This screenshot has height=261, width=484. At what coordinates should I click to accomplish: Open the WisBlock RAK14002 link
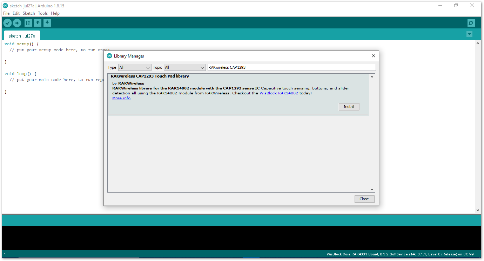coord(279,93)
